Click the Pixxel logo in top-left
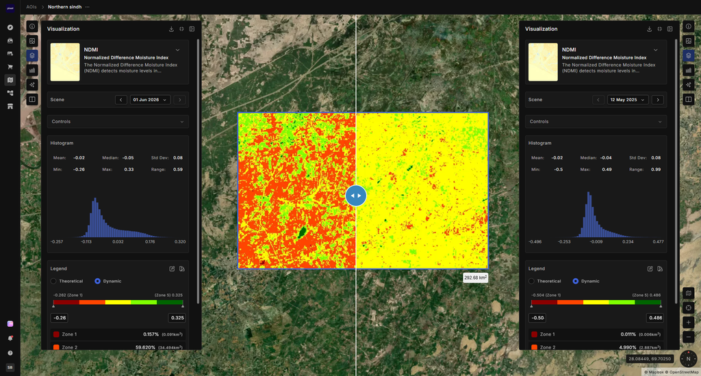This screenshot has width=701, height=376. point(10,8)
